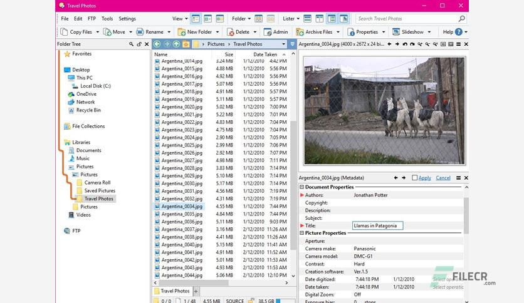
Task: Open the New Folder dropdown arrow
Action: [x=217, y=32]
